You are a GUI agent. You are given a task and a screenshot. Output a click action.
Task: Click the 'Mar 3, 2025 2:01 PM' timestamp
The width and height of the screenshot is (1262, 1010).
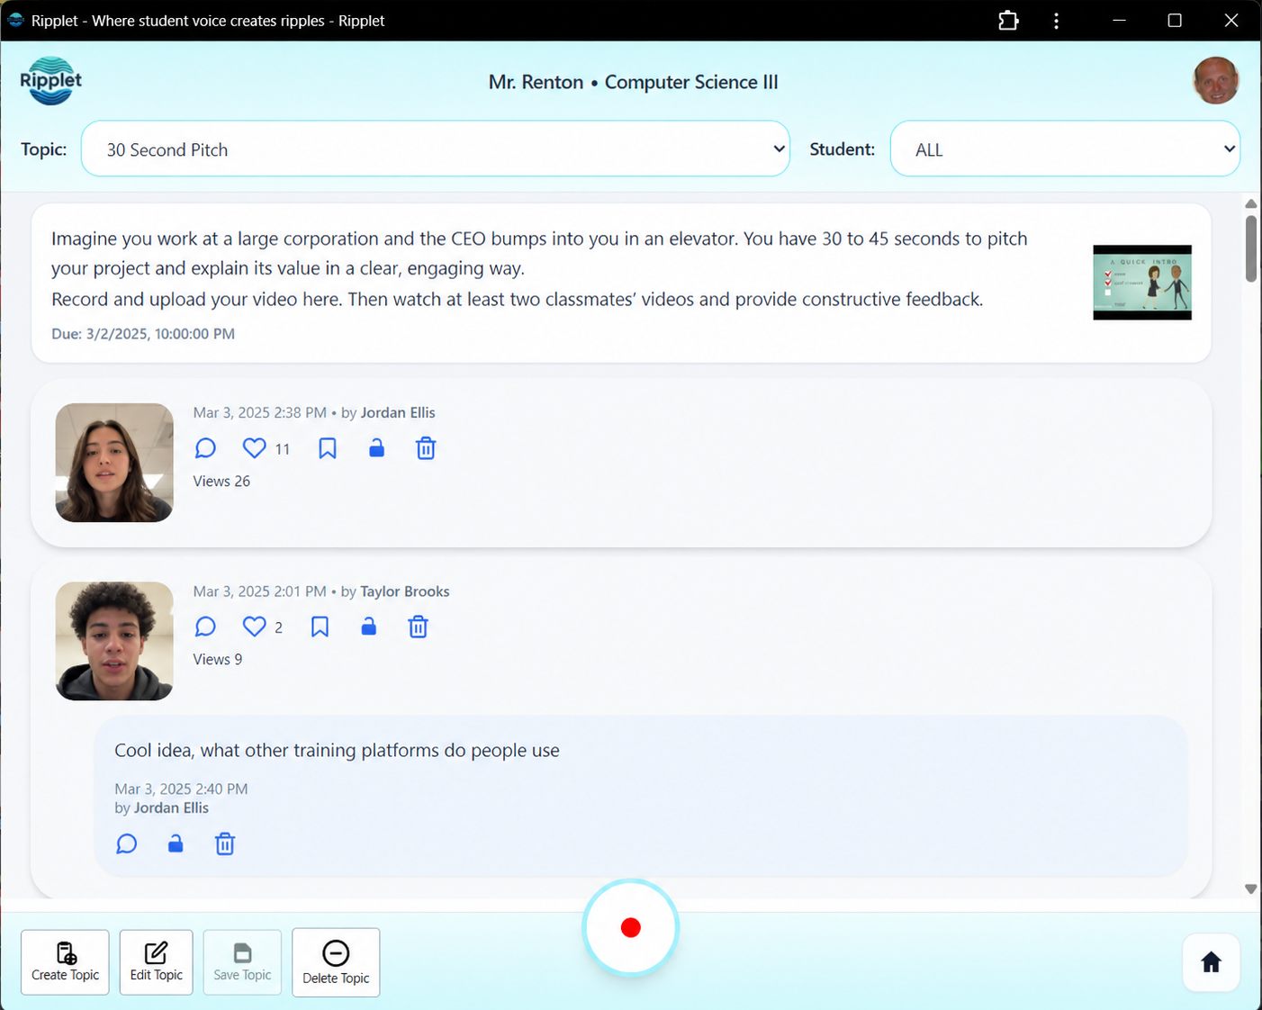pyautogui.click(x=260, y=591)
